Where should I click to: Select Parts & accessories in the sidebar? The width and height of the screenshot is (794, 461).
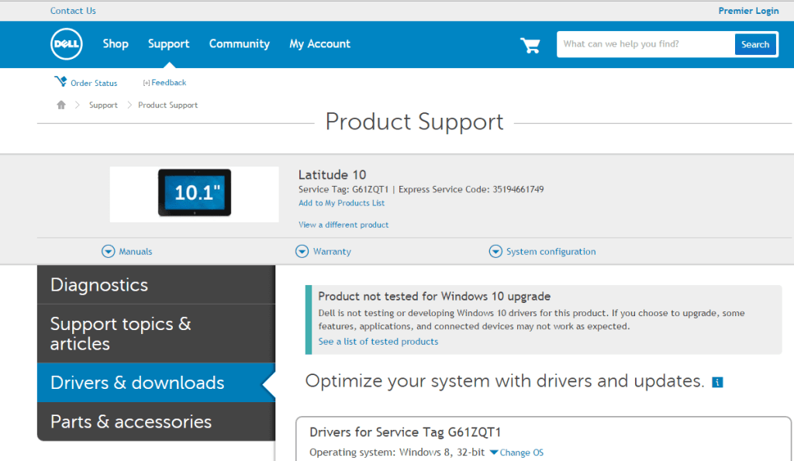(x=130, y=421)
